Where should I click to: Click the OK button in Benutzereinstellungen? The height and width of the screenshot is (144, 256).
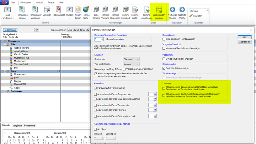pos(244,37)
